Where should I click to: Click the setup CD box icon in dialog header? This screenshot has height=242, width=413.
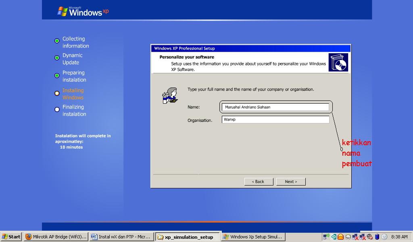(338, 63)
